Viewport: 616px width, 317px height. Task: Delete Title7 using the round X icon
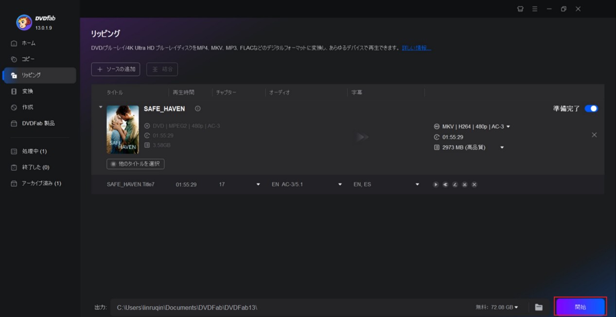(x=475, y=185)
